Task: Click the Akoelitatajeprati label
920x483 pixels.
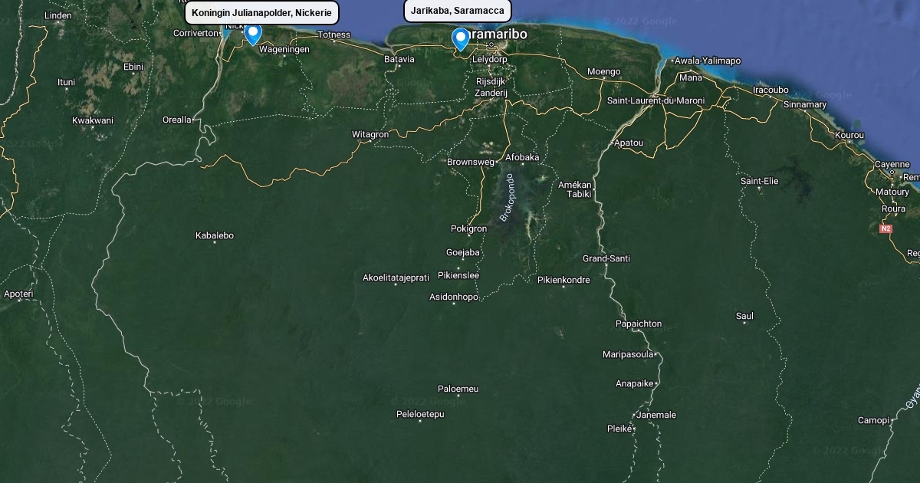Action: (x=396, y=278)
